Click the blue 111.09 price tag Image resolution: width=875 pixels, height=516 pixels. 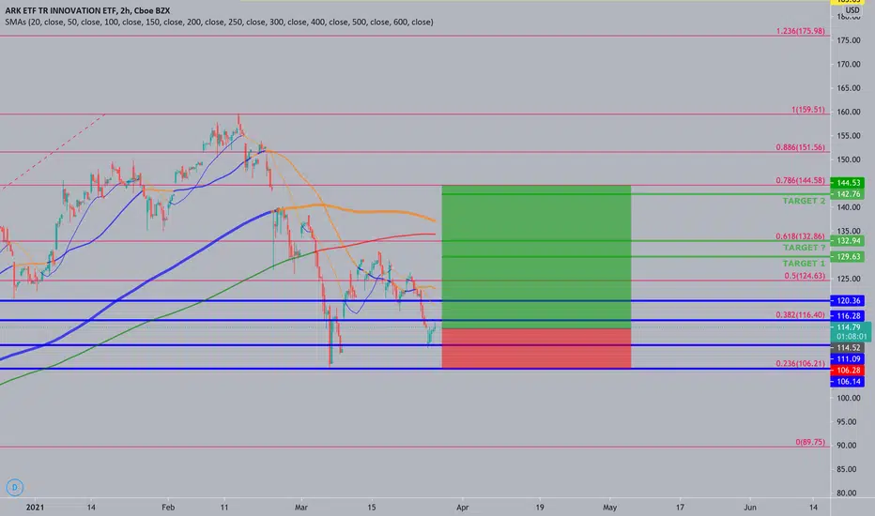pos(847,359)
